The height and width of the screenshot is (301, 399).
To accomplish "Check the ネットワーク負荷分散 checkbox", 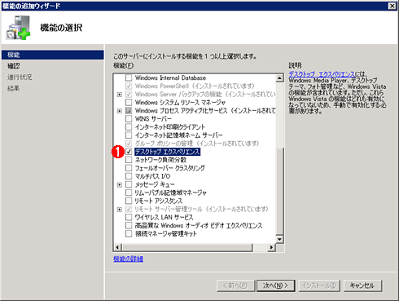I will (129, 160).
